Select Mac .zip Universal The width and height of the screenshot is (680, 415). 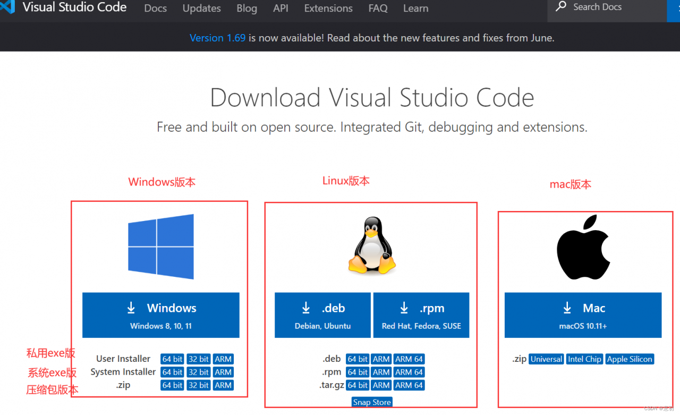546,359
